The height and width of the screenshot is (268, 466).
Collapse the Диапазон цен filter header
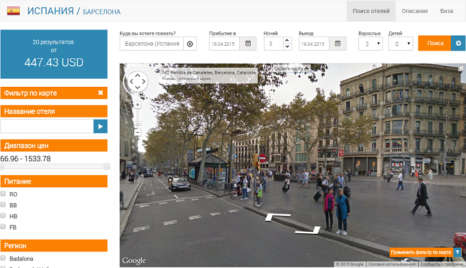53,146
